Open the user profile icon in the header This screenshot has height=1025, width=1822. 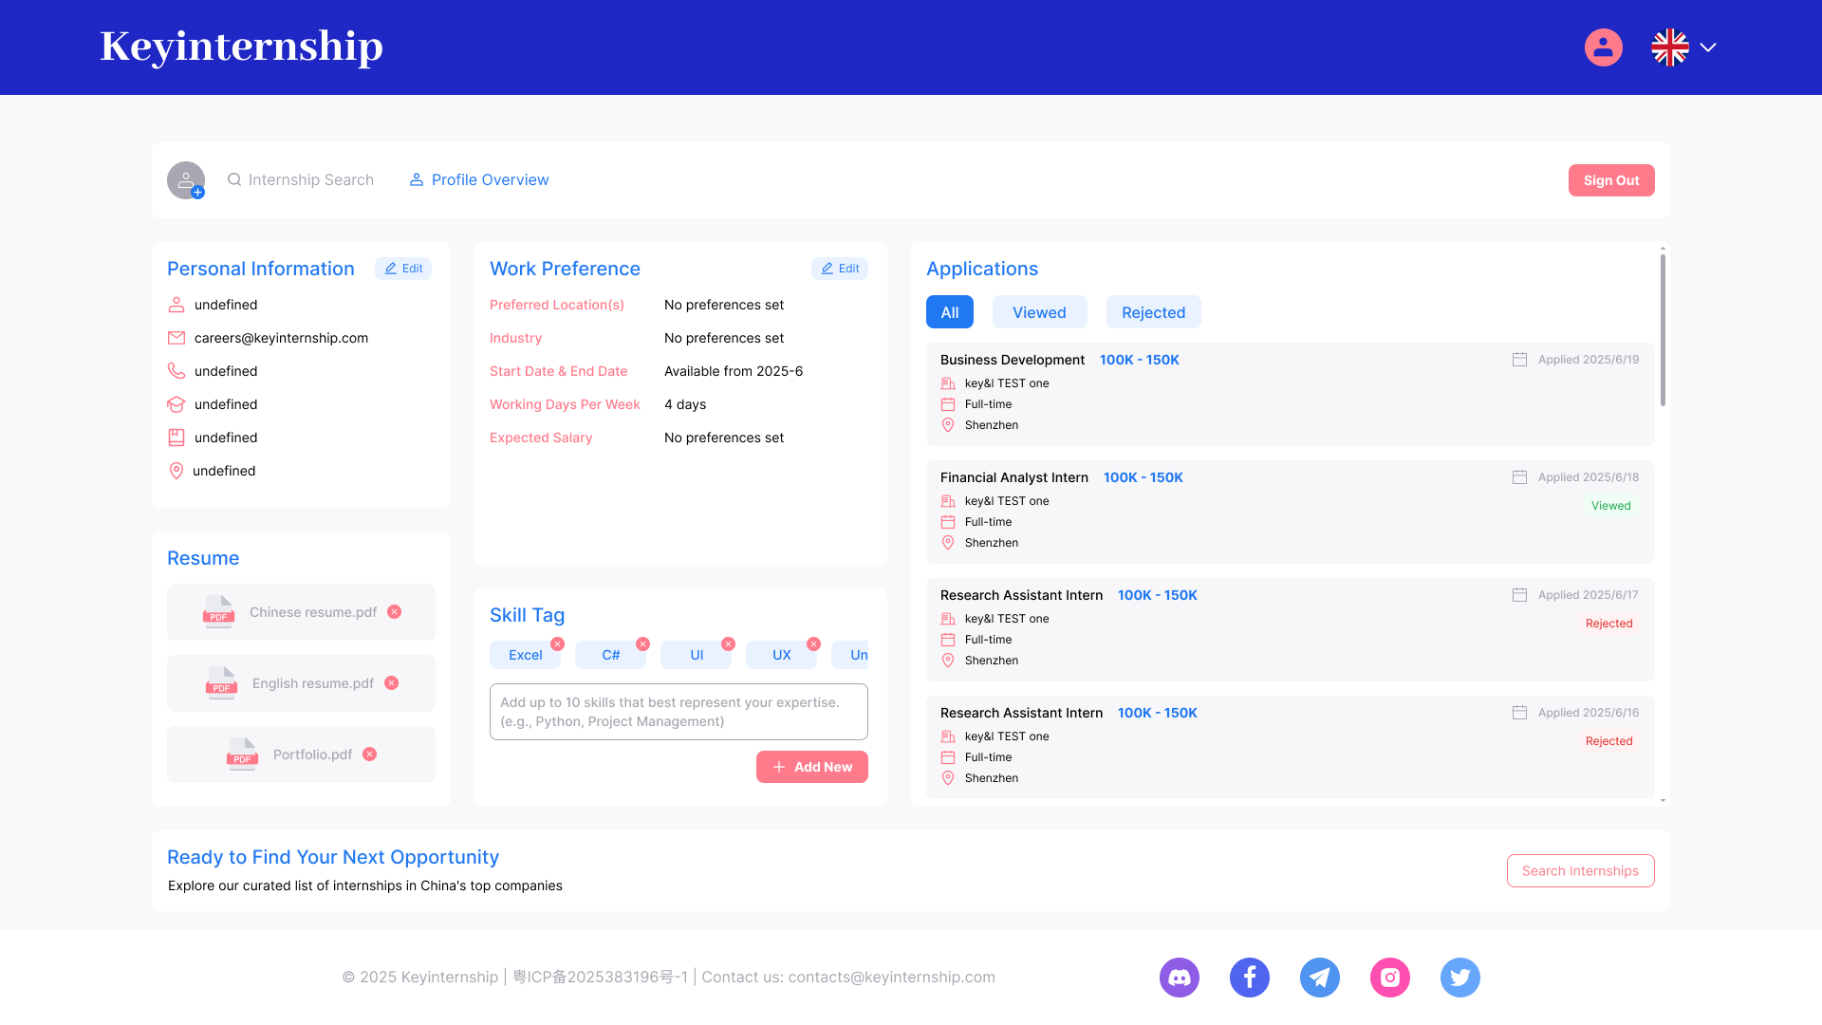(x=1604, y=47)
